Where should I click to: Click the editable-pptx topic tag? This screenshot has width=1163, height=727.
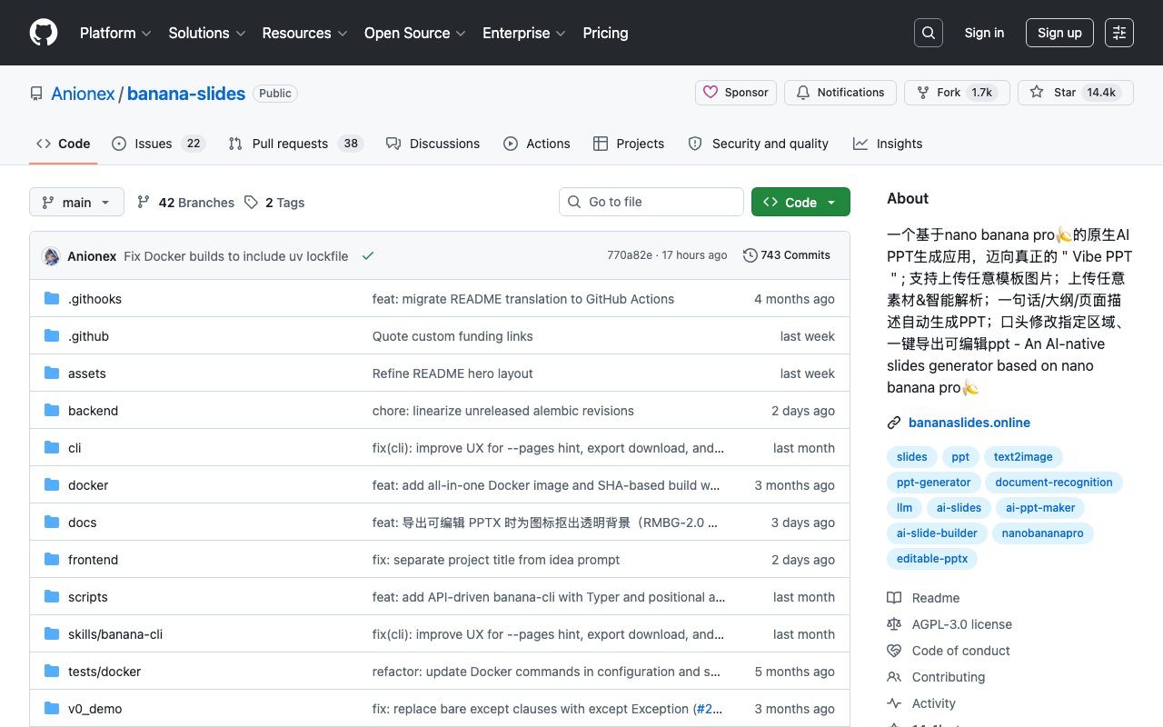coord(932,559)
